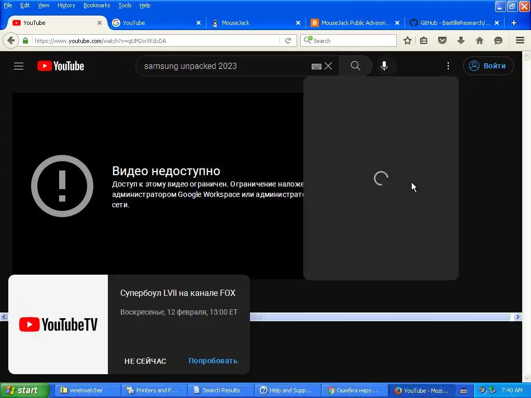This screenshot has width=531, height=398.
Task: Show bookmarks list icon in the toolbar
Action: [x=424, y=40]
